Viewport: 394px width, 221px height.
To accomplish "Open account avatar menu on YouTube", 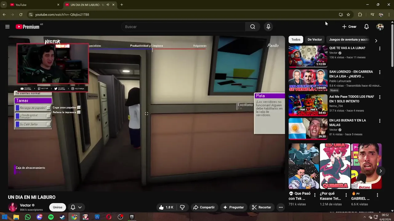I will (380, 27).
